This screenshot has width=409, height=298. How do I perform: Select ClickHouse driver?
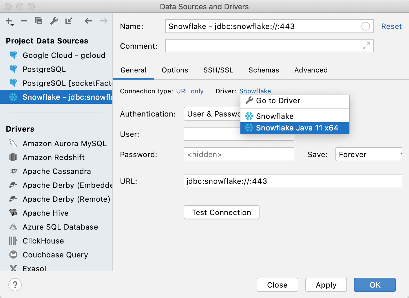[56, 241]
